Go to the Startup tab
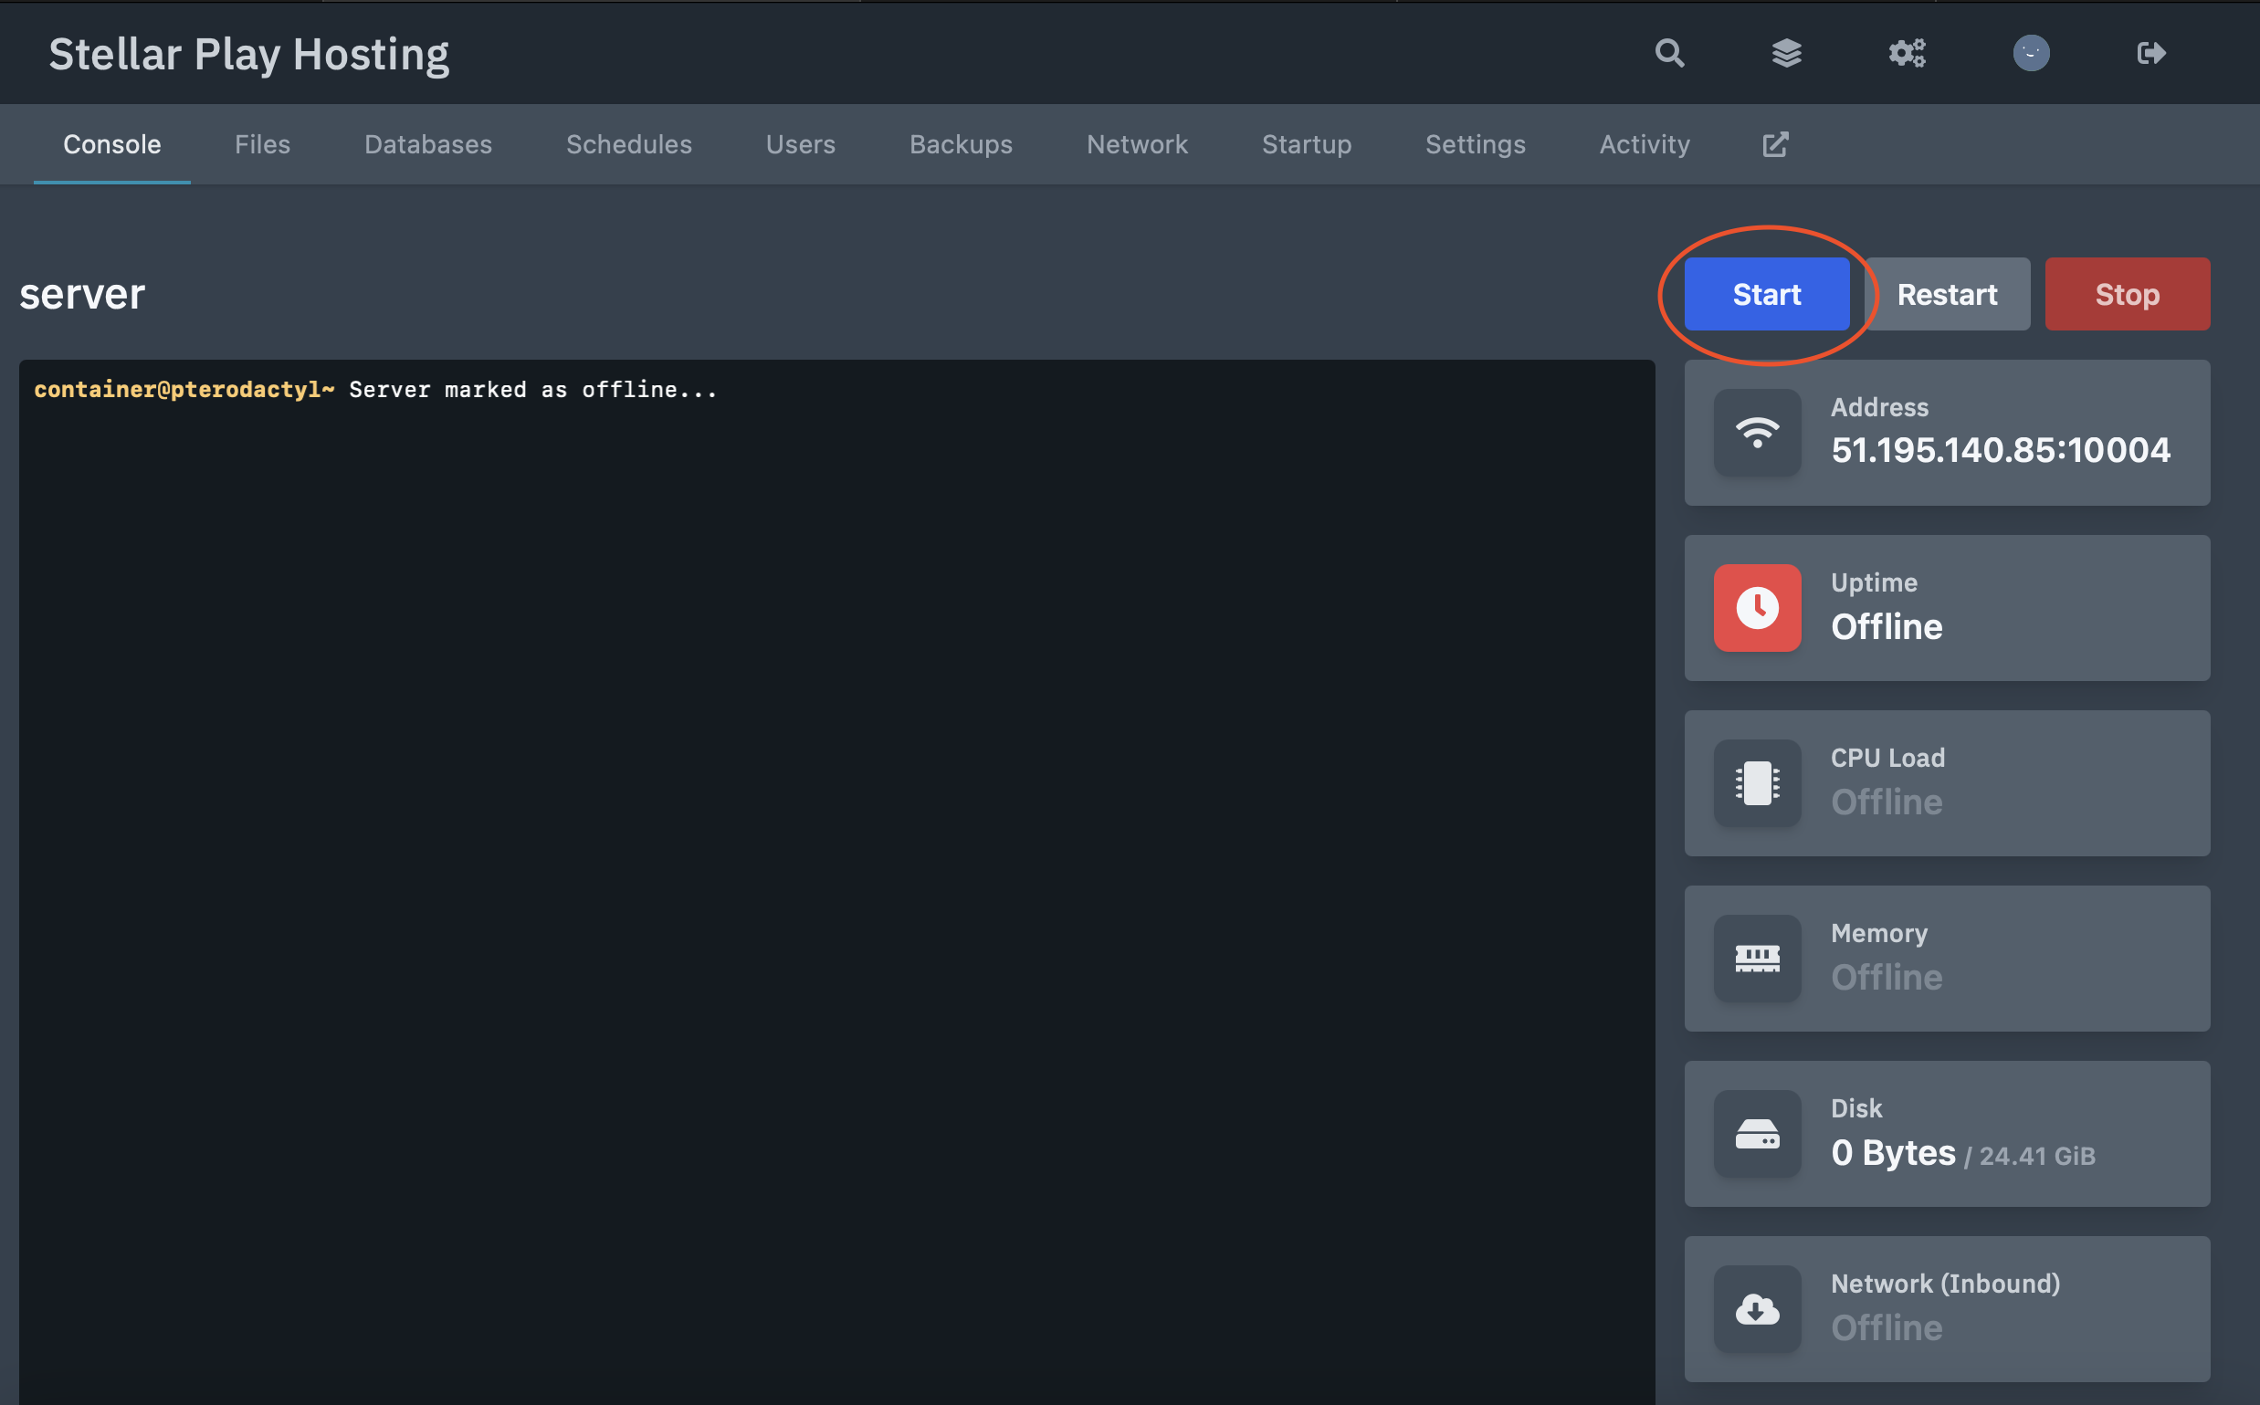 pyautogui.click(x=1306, y=144)
